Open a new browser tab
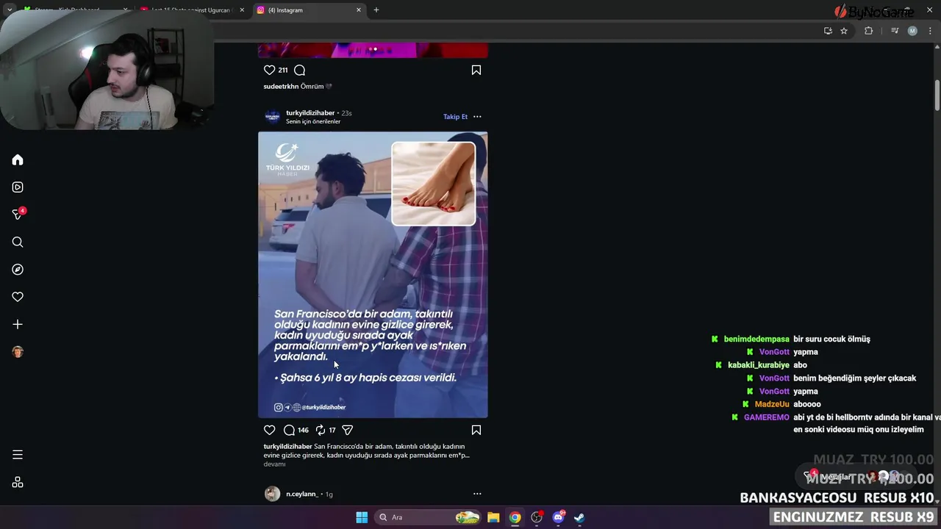Viewport: 941px width, 529px height. click(376, 10)
